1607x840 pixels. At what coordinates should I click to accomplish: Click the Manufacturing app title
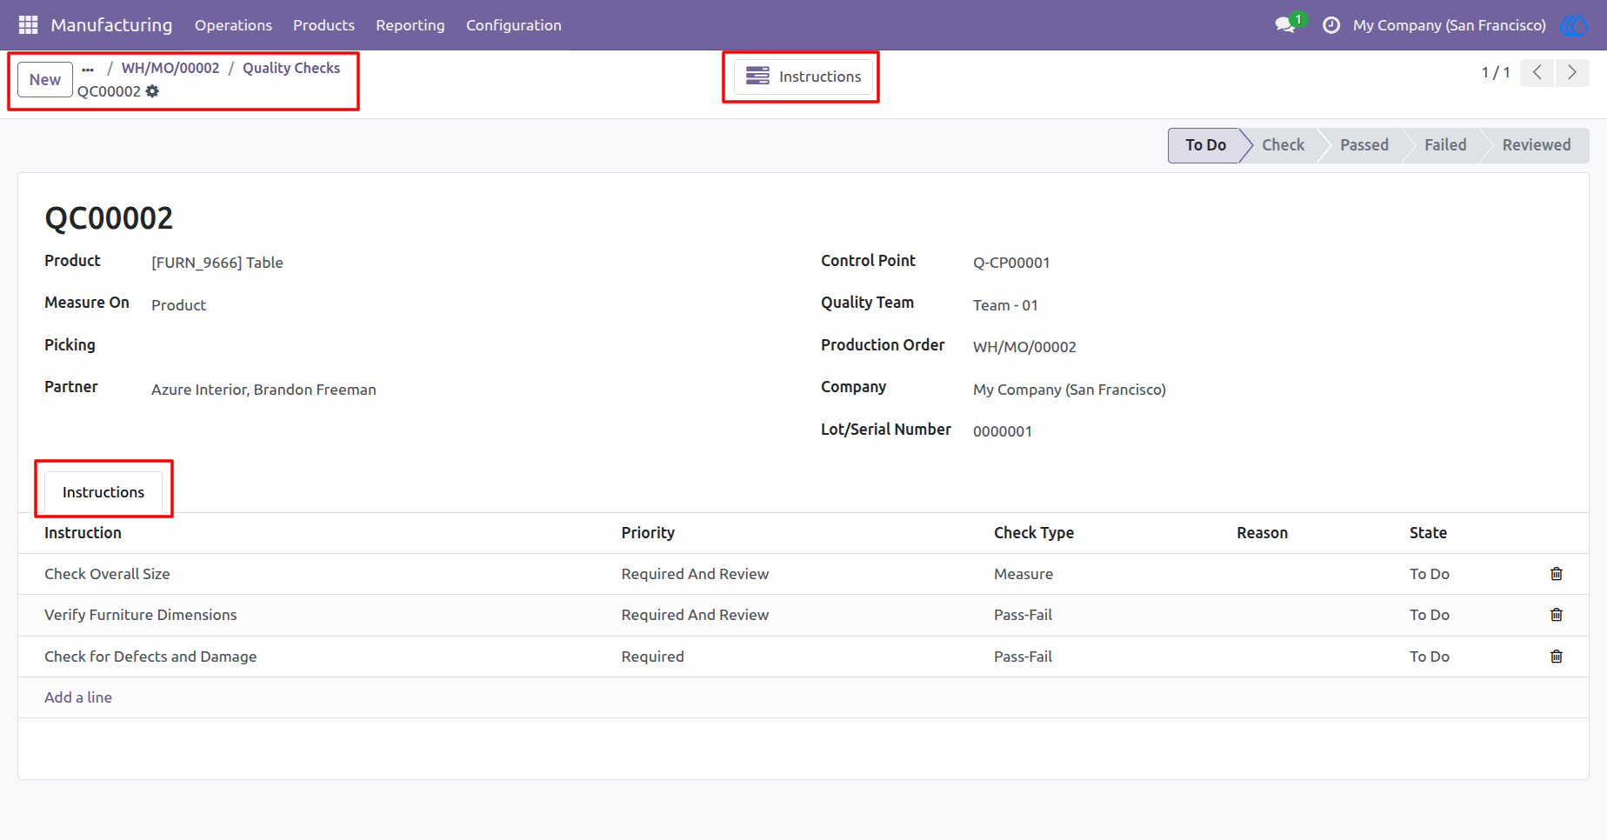(111, 25)
